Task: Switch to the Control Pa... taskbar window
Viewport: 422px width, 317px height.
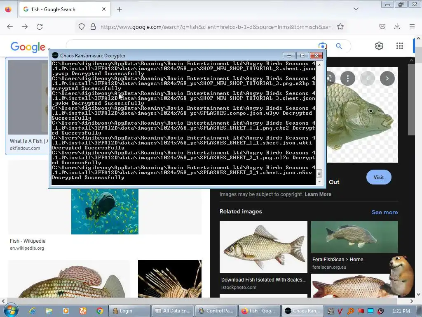Action: (x=216, y=311)
